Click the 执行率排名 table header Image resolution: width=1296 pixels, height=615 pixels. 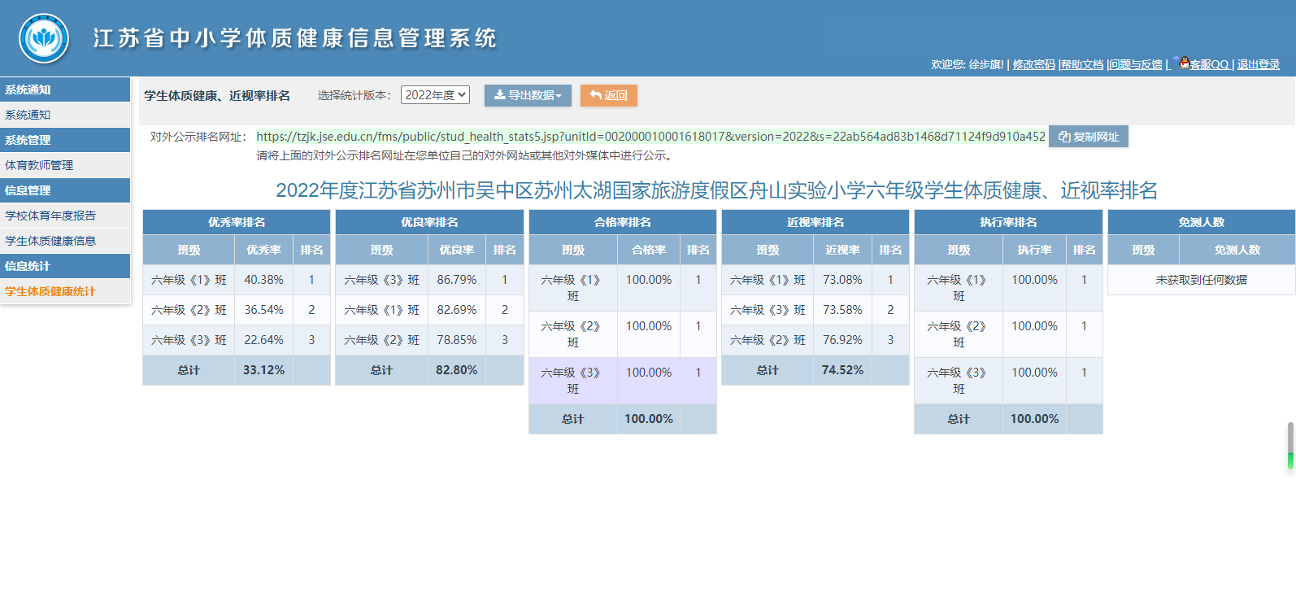click(x=1008, y=222)
